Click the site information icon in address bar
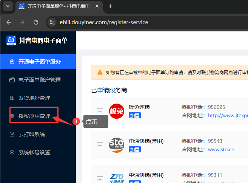This screenshot has width=248, height=183. point(52,22)
